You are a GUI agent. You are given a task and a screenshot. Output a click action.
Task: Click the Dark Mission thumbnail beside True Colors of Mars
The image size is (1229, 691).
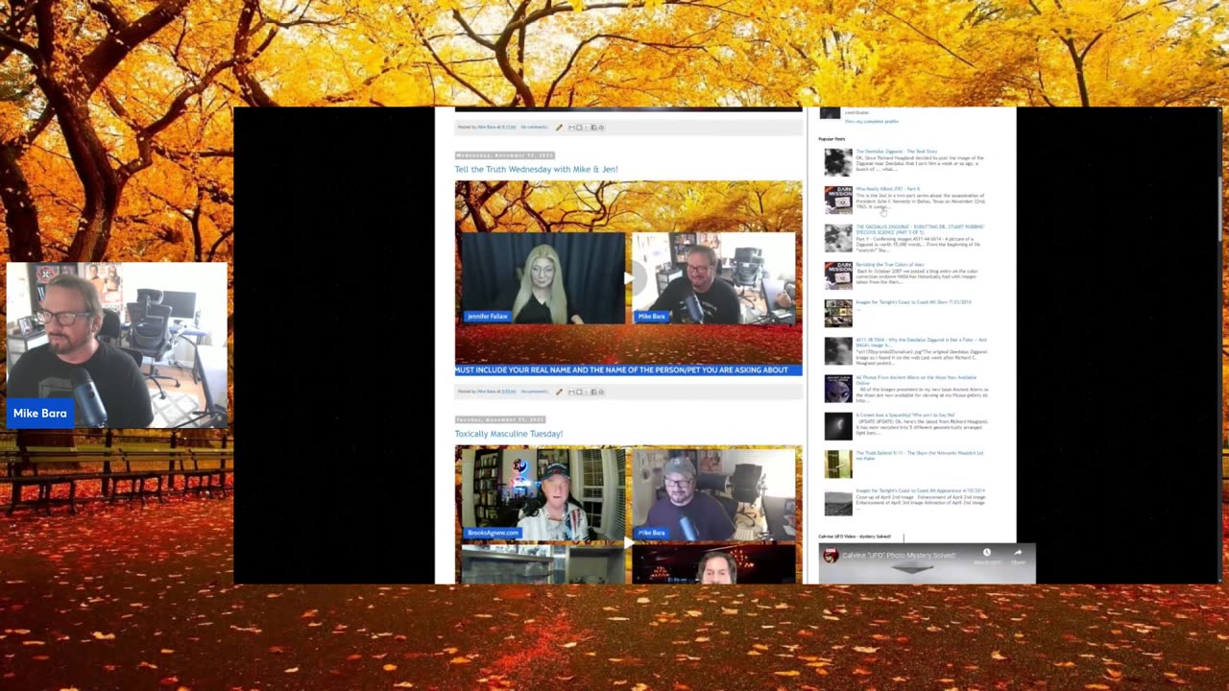[x=838, y=275]
